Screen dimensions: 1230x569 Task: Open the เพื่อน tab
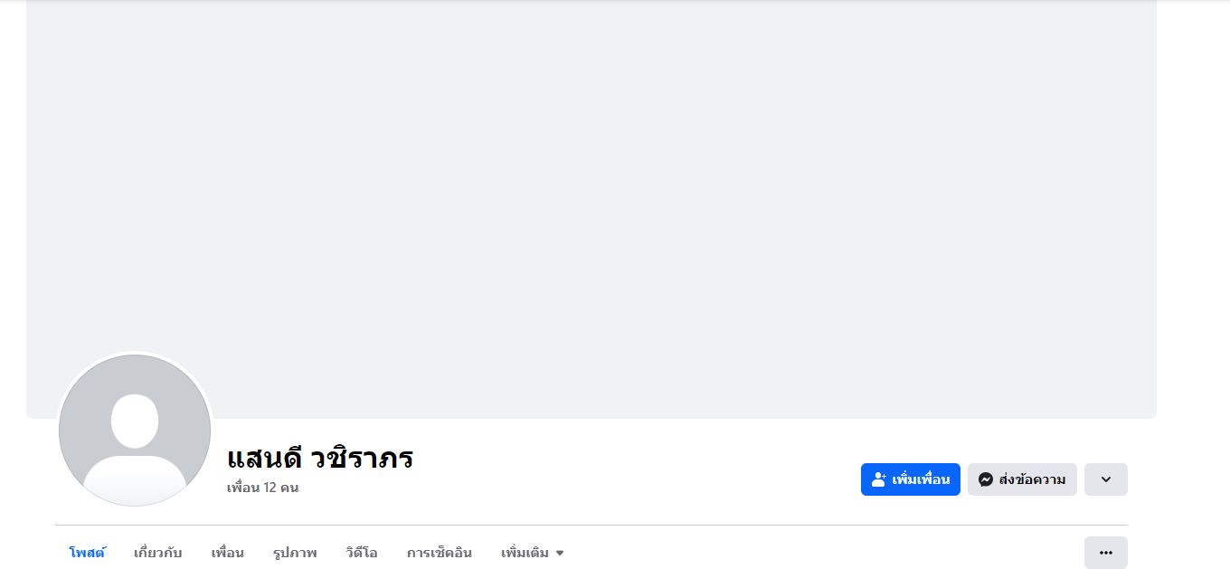[x=227, y=553]
